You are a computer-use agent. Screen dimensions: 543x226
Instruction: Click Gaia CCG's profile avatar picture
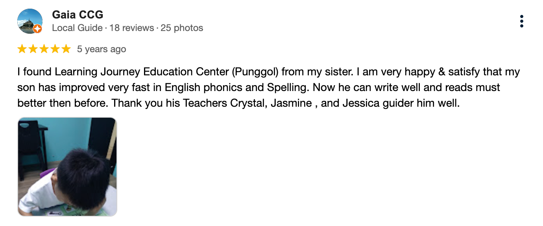pos(30,21)
